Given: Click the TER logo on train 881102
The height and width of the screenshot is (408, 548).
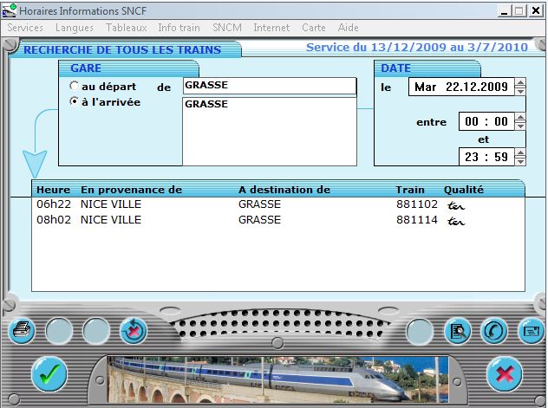Looking at the screenshot, I should [x=455, y=206].
